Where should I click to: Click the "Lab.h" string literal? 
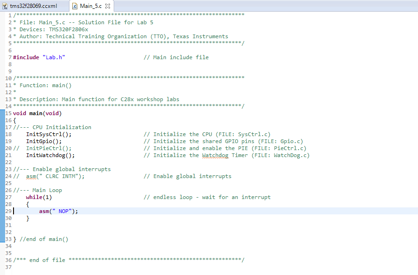[54, 57]
